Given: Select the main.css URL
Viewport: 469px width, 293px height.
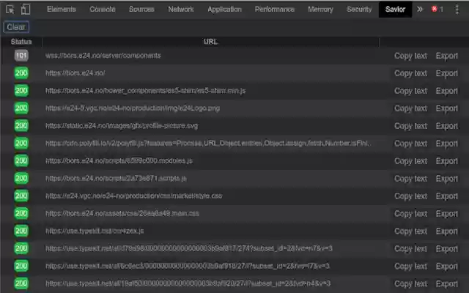Looking at the screenshot, I should click(x=122, y=213).
